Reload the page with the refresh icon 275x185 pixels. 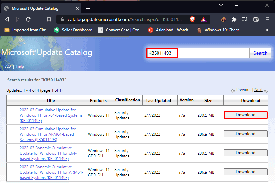28,19
